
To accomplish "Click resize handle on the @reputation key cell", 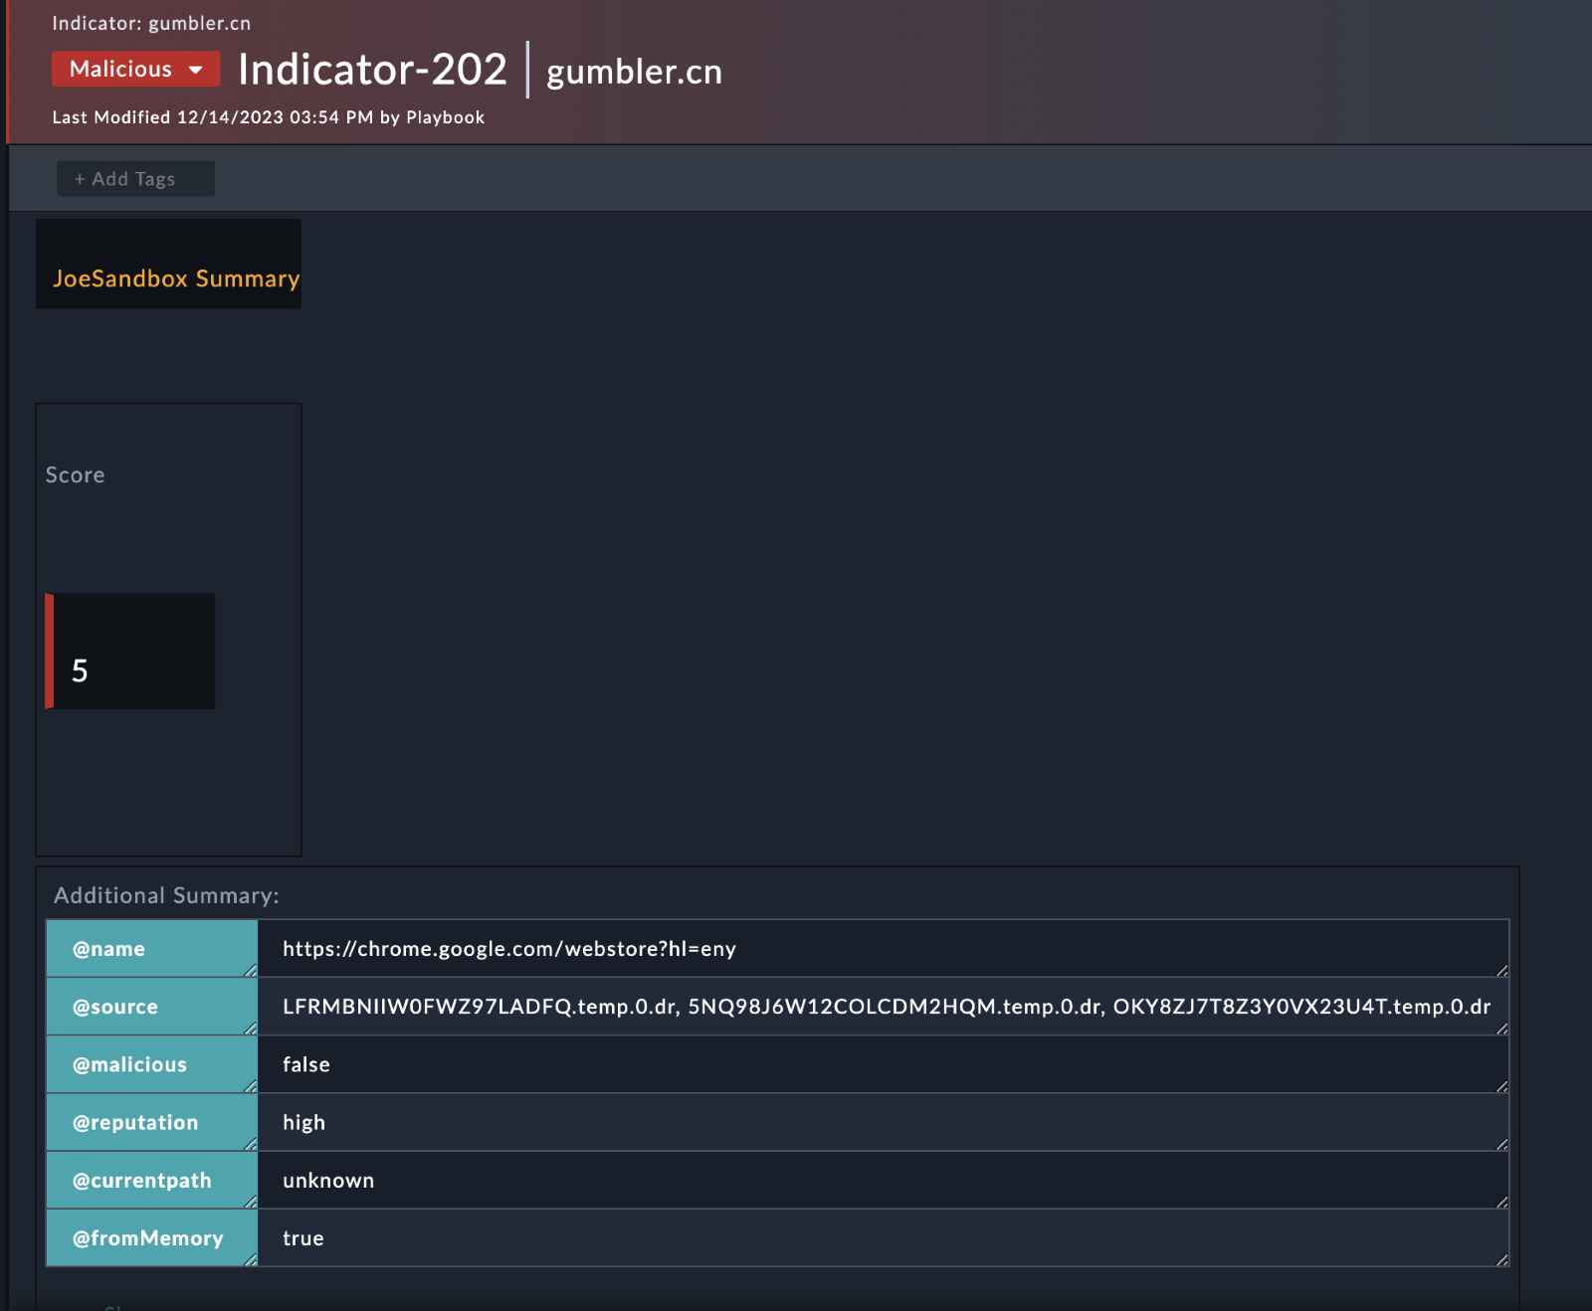I will tap(250, 1144).
